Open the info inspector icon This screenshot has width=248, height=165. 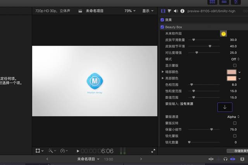click(183, 11)
